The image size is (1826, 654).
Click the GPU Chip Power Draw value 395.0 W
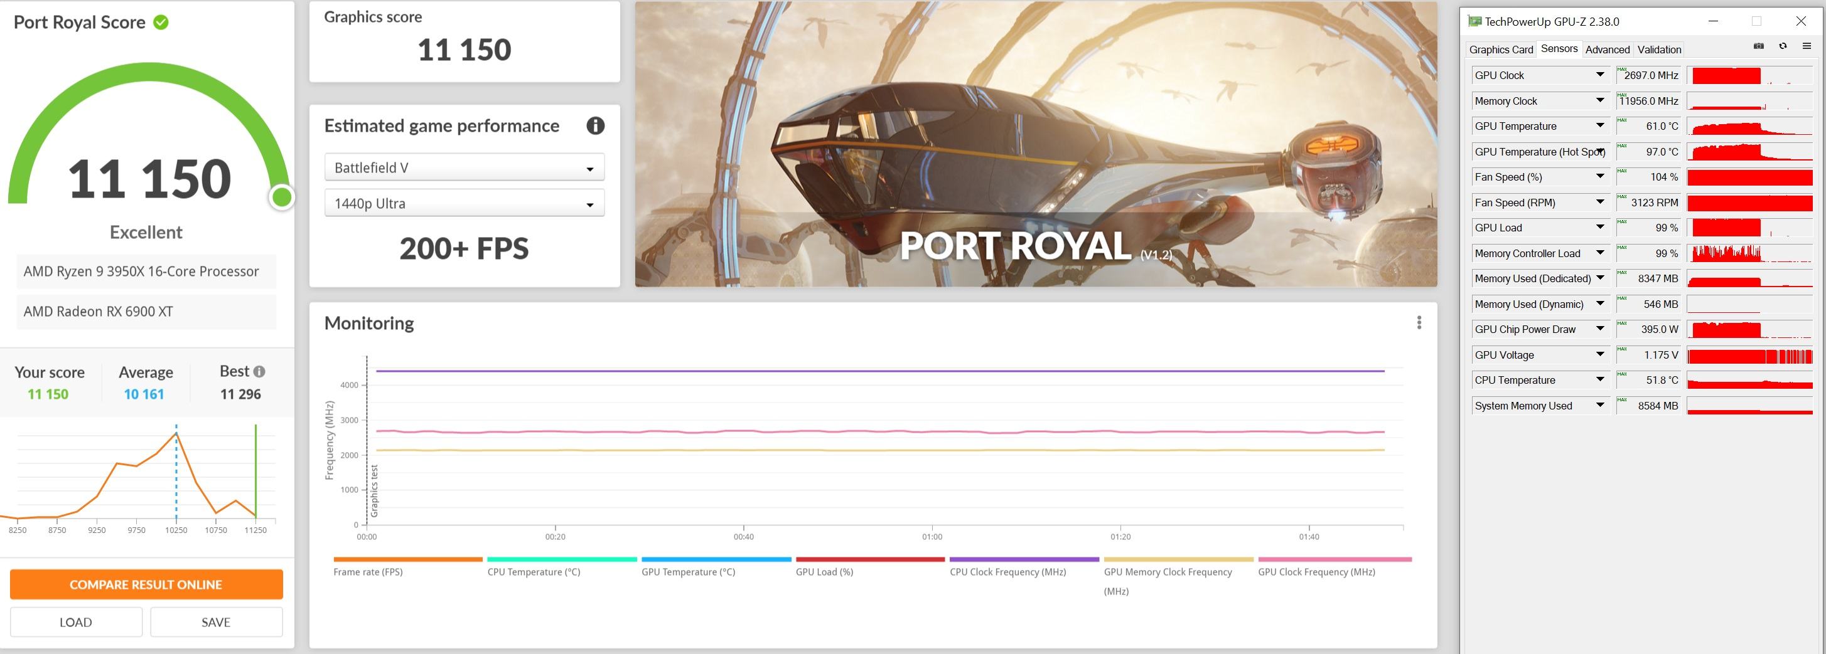tap(1650, 329)
